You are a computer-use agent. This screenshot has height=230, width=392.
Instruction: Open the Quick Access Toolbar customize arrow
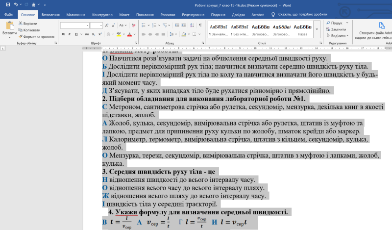click(x=45, y=5)
